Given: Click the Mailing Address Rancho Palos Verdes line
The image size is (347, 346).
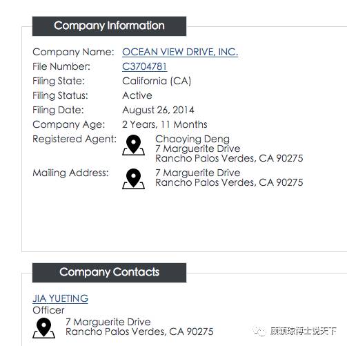Looking at the screenshot, I should [229, 182].
